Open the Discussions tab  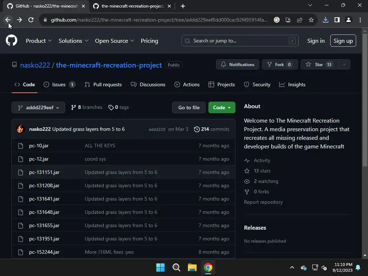tap(148, 84)
